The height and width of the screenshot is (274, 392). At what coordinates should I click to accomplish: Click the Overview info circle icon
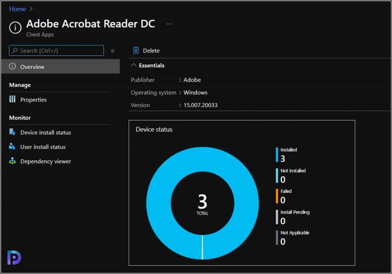click(13, 66)
